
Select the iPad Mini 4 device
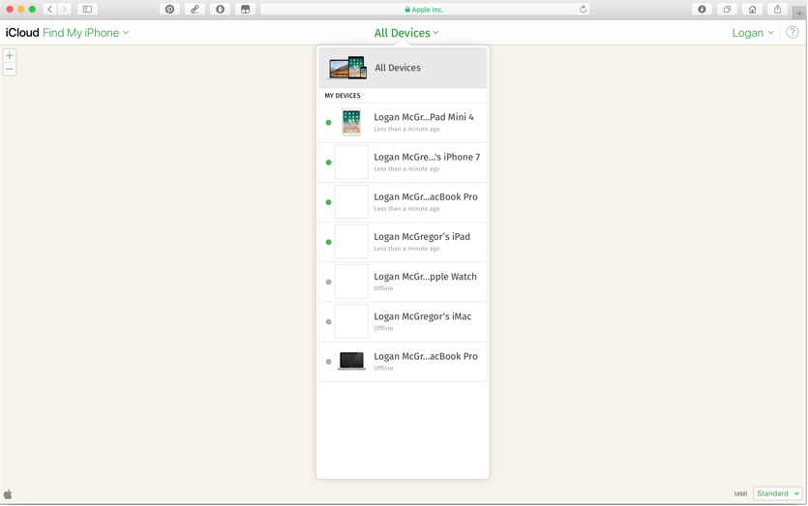(x=403, y=123)
